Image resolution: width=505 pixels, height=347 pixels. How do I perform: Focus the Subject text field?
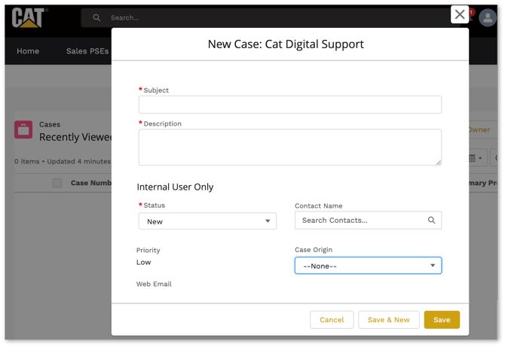pyautogui.click(x=289, y=105)
